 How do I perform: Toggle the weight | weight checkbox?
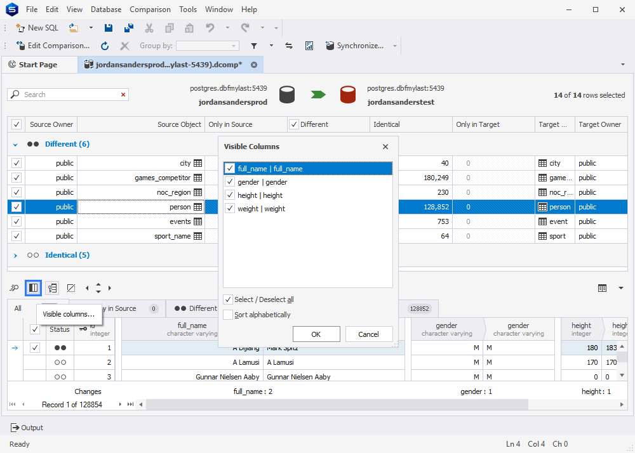click(x=230, y=208)
